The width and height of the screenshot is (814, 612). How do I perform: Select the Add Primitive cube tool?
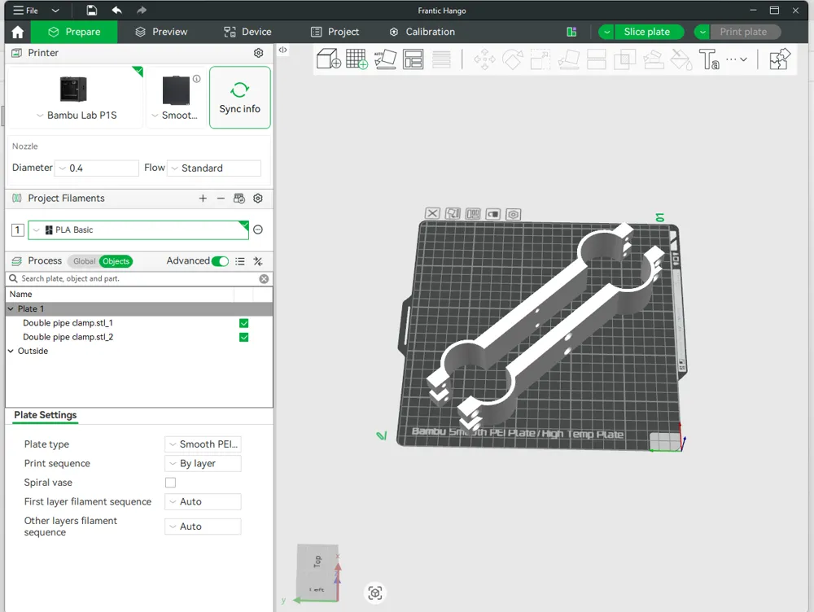(x=328, y=59)
